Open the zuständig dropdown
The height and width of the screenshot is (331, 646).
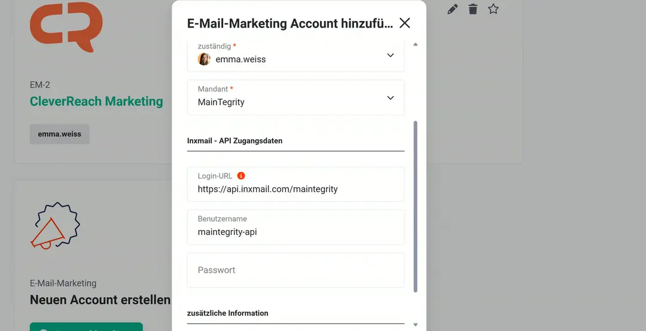point(296,56)
